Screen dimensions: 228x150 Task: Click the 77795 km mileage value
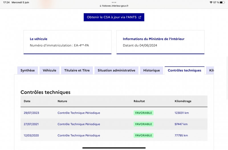pyautogui.click(x=181, y=135)
